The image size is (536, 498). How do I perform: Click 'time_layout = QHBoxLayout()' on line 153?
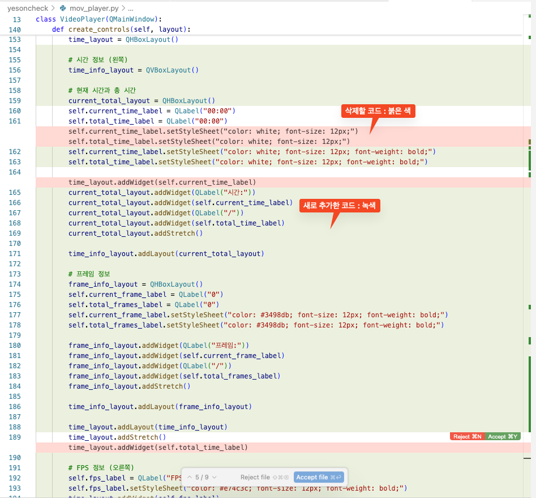coord(123,40)
